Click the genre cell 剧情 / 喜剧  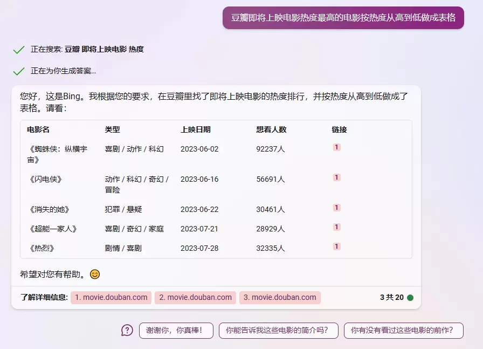point(123,248)
